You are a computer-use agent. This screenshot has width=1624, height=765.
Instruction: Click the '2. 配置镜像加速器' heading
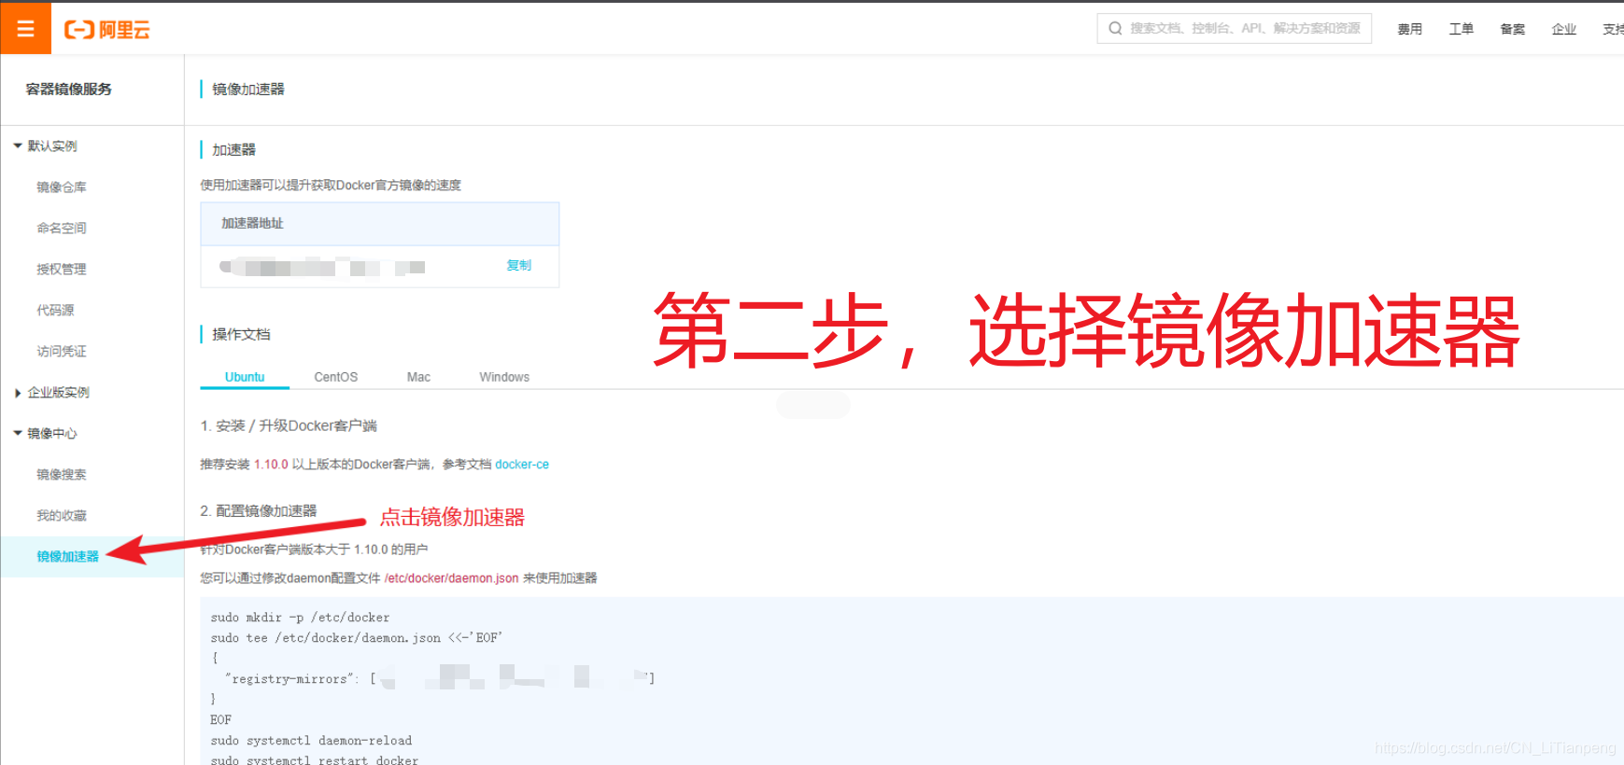point(259,510)
